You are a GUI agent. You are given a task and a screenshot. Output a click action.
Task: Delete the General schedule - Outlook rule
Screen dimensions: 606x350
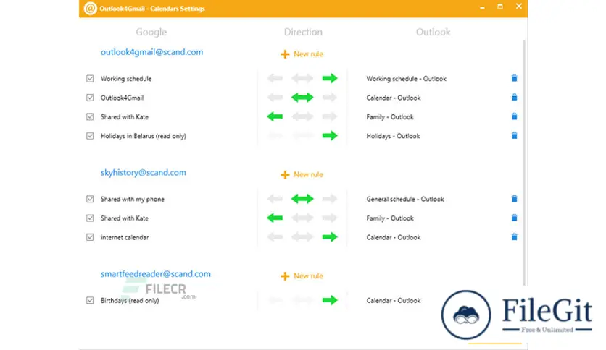pyautogui.click(x=514, y=199)
